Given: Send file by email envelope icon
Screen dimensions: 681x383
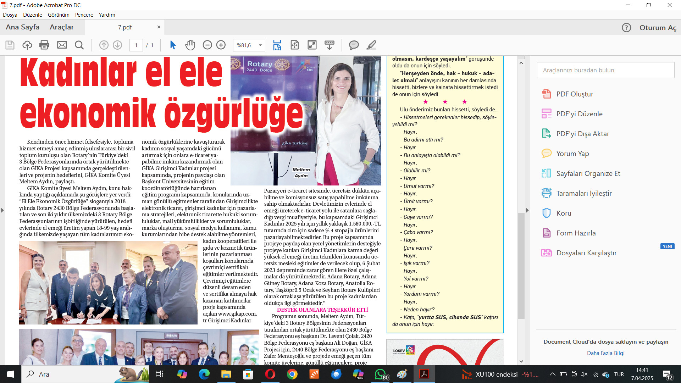Looking at the screenshot, I should click(x=62, y=45).
